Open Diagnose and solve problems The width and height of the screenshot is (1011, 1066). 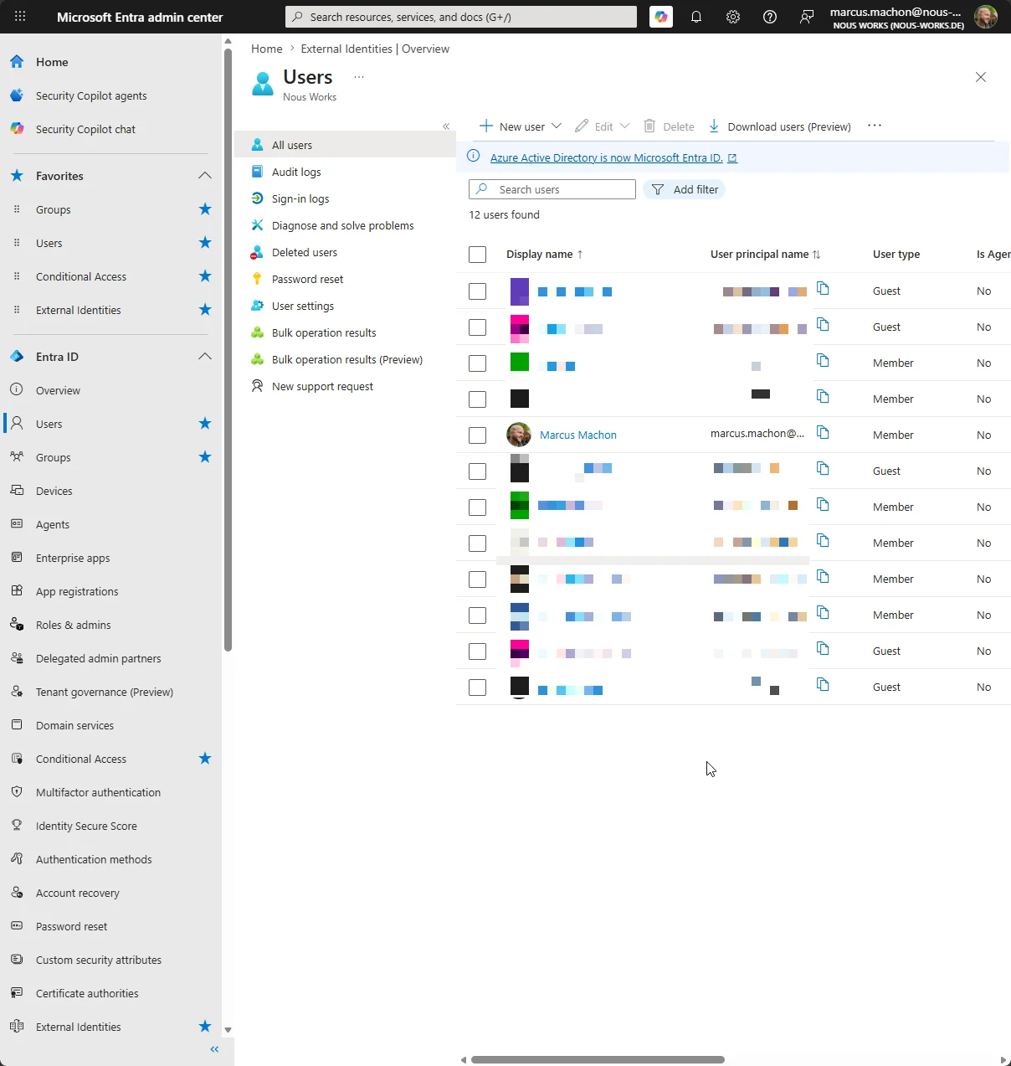pyautogui.click(x=343, y=225)
